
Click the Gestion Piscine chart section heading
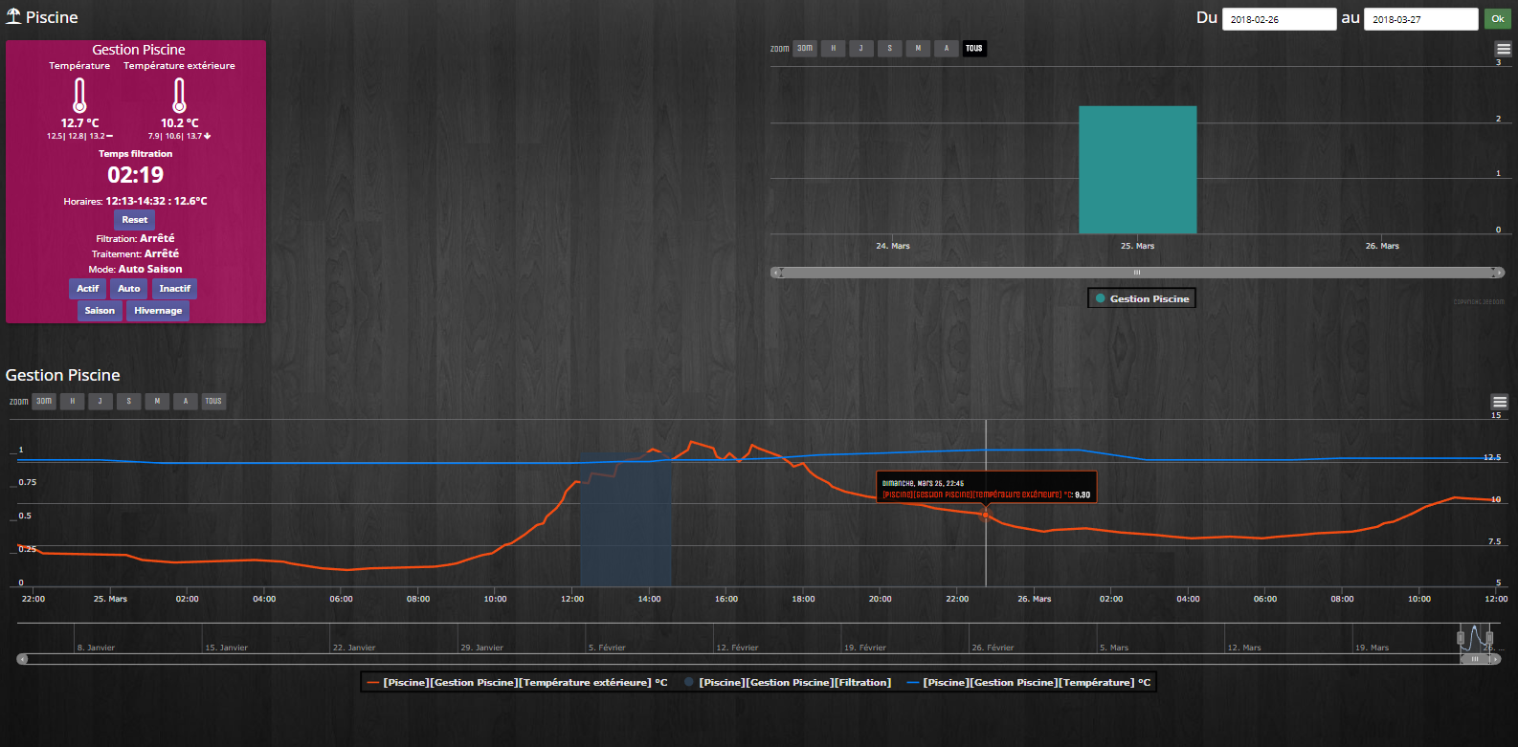63,375
